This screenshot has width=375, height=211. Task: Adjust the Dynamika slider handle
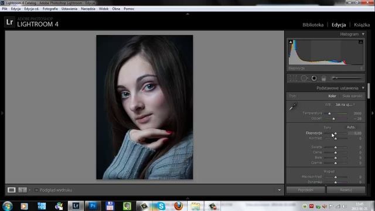pyautogui.click(x=336, y=182)
